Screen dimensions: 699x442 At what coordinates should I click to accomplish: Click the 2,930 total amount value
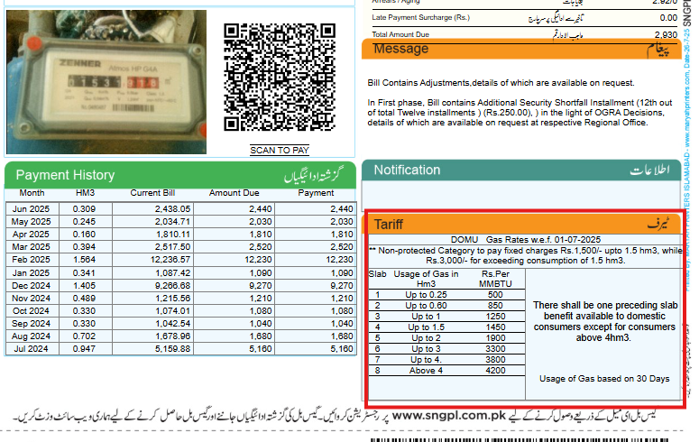coord(666,35)
